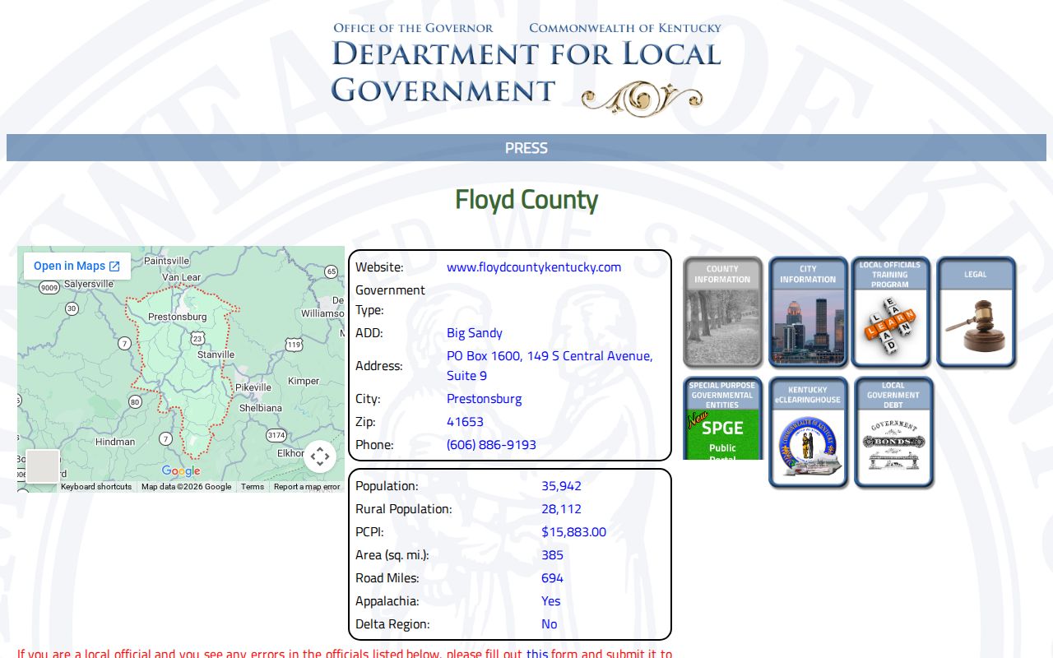This screenshot has height=658, width=1053.
Task: Click the area value '385'
Action: pos(552,555)
